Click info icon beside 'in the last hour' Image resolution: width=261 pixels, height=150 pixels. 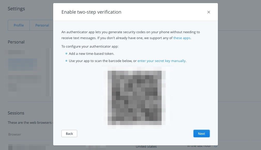[x=216, y=146]
